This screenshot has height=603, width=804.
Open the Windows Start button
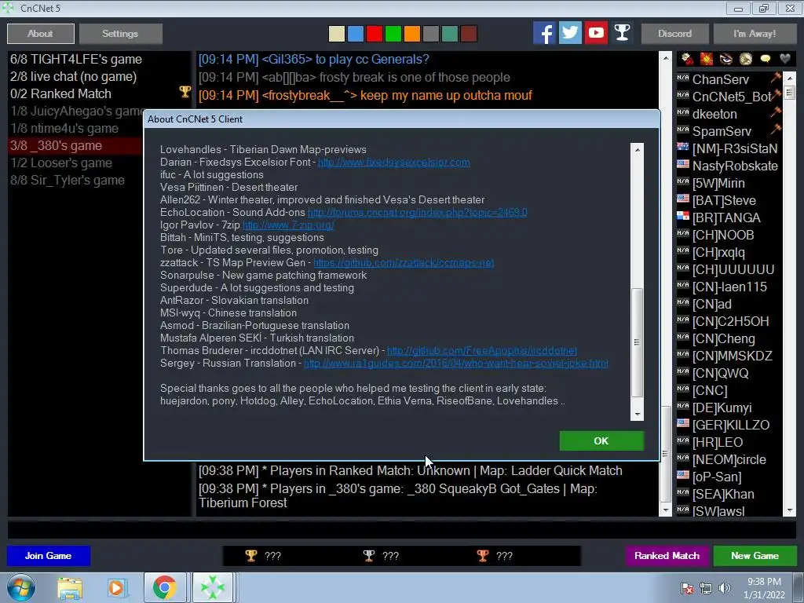tap(21, 587)
